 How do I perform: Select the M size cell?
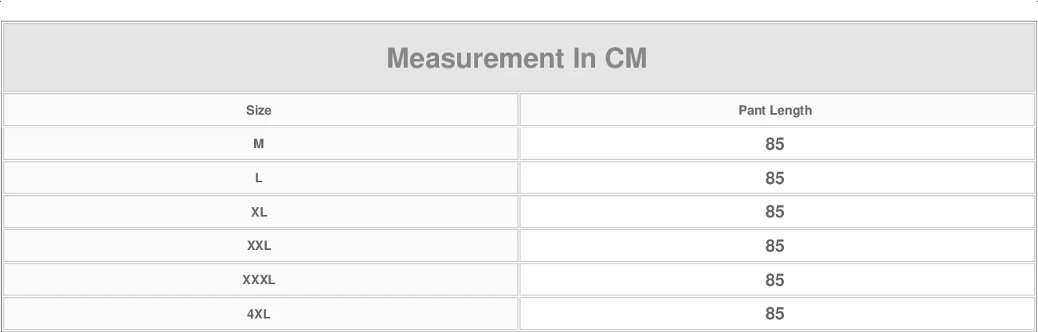pyautogui.click(x=259, y=144)
